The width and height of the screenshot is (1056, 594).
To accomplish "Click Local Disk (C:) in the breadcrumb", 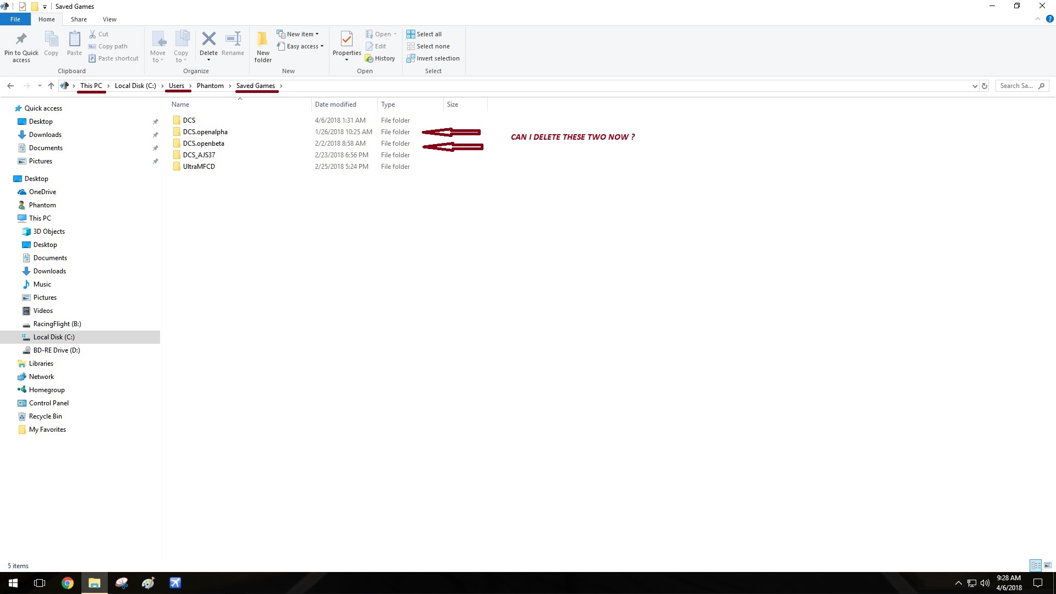I will click(x=135, y=86).
